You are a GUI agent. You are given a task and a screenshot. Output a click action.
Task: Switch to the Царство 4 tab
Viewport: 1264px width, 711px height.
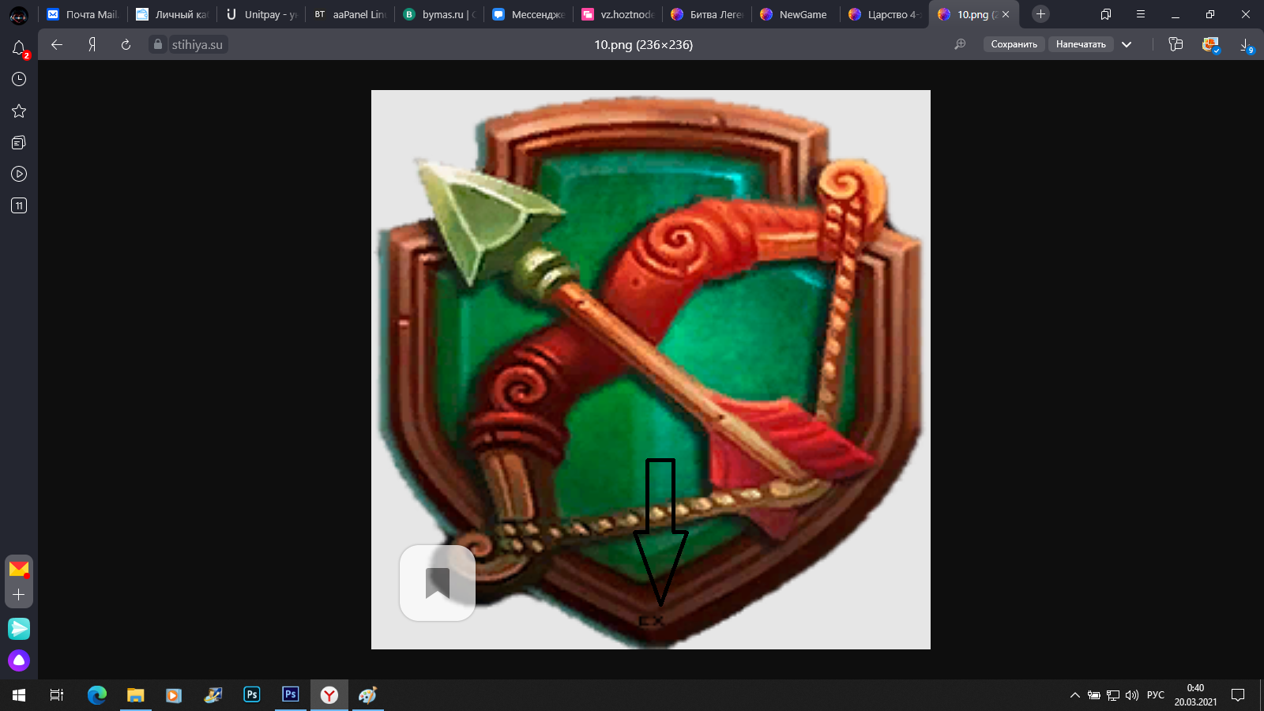(886, 14)
